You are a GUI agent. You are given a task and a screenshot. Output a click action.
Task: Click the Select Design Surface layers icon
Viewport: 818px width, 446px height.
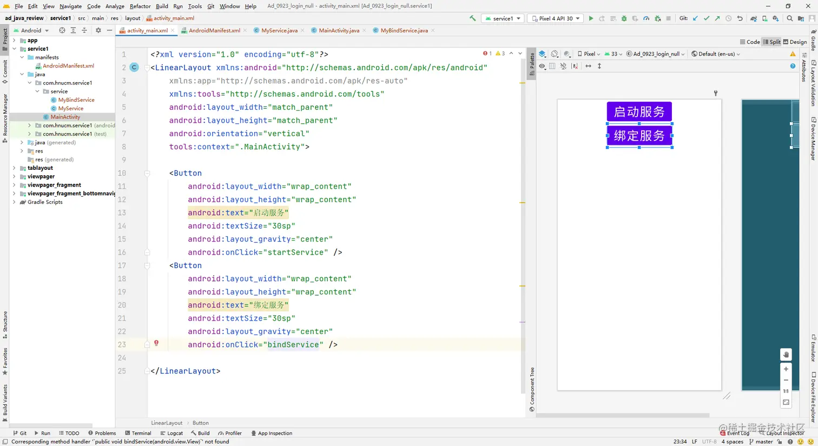click(542, 54)
